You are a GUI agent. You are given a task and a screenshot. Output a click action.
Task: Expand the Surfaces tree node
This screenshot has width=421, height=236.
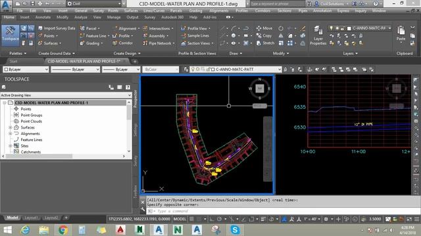11,128
